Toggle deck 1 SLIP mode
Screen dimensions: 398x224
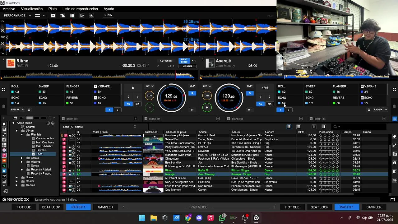pos(192,86)
